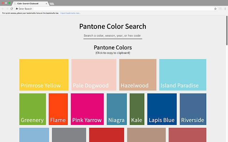The image size is (228, 142).
Task: Close the Color Search Clipboard tab
Action: click(x=46, y=4)
